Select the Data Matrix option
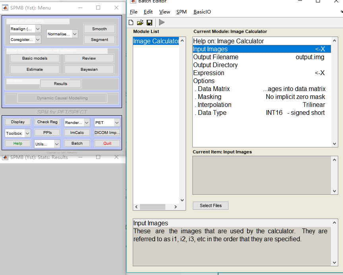This screenshot has width=343, height=275. (262, 89)
